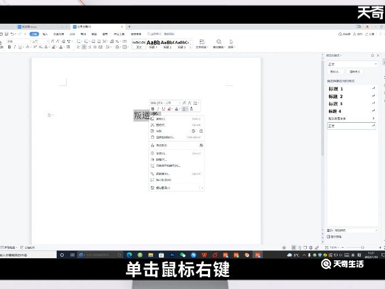Screen dimensions: 385x289
Task: Choose Paragraph… in the context menu
Action: [177, 160]
